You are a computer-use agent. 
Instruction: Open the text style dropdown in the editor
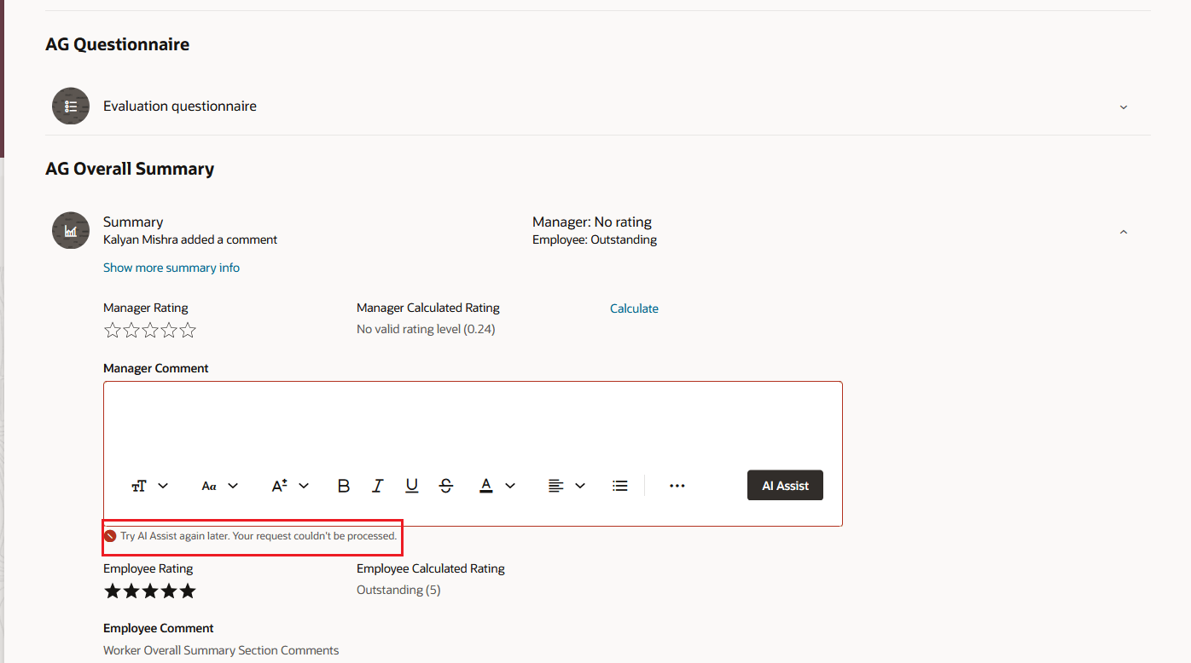click(x=149, y=485)
